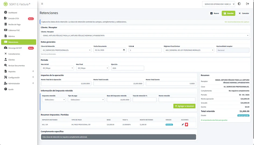Toggle dark mode contrast icon

[x=239, y=4]
